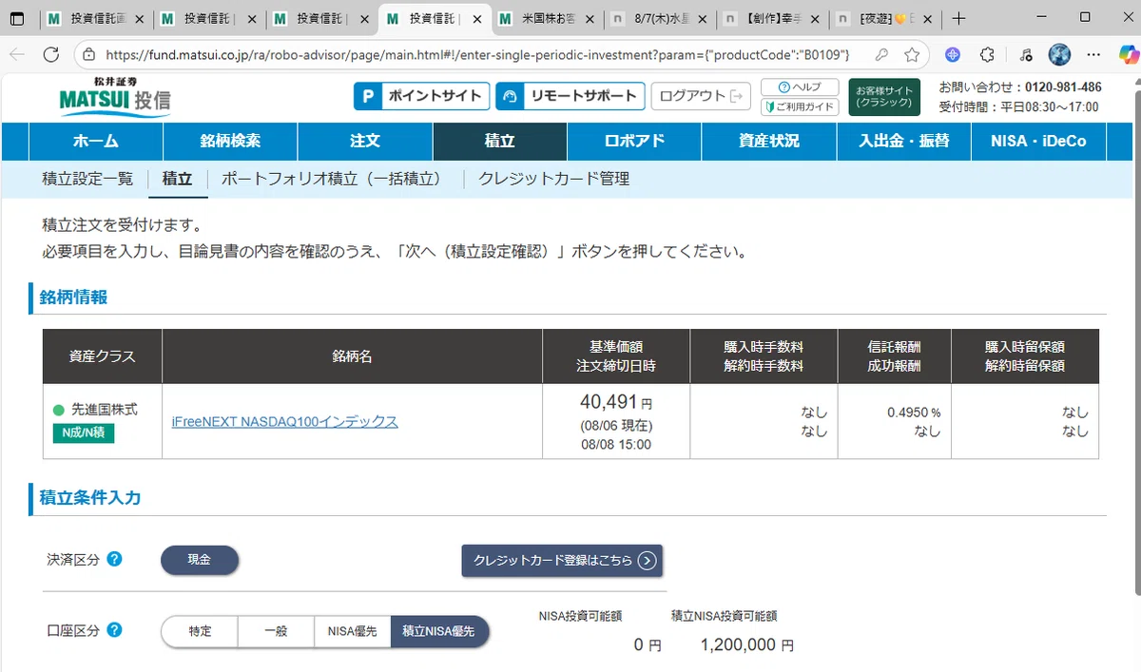Screen dimensions: 1141x672
Task: Open the browser tab actions menu icon
Action: (x=17, y=18)
